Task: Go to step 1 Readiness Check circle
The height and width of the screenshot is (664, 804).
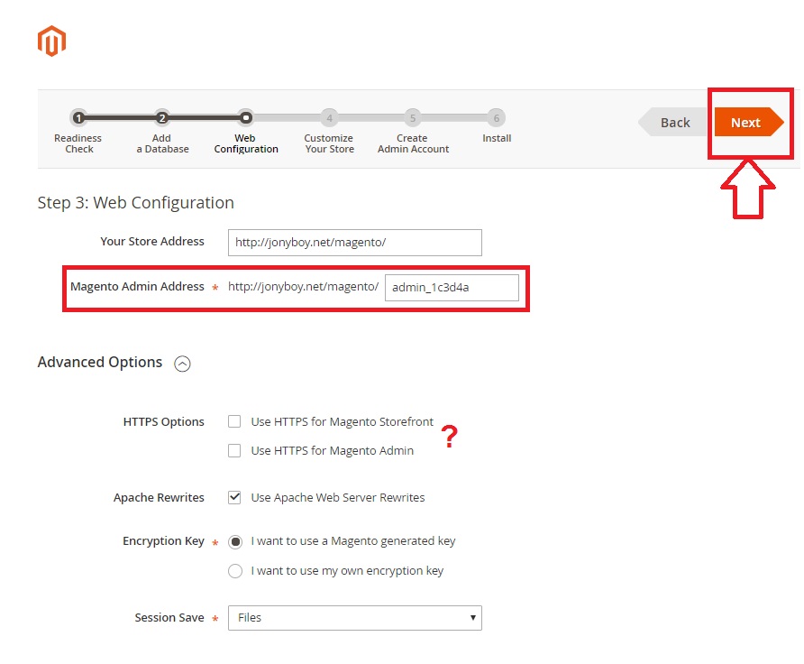Action: 78,118
